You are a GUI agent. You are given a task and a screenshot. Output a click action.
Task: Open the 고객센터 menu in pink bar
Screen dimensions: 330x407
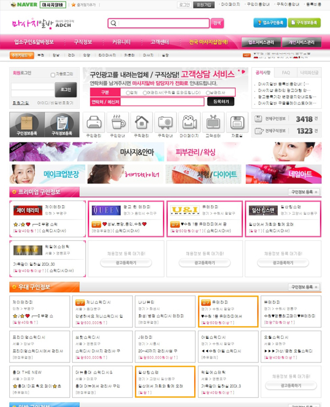click(159, 42)
